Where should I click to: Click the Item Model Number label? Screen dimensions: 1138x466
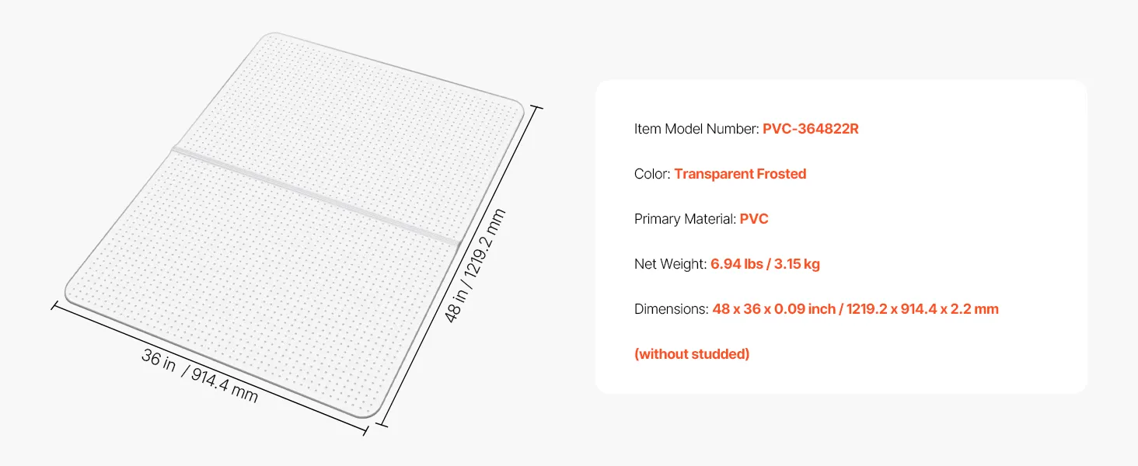(x=696, y=129)
